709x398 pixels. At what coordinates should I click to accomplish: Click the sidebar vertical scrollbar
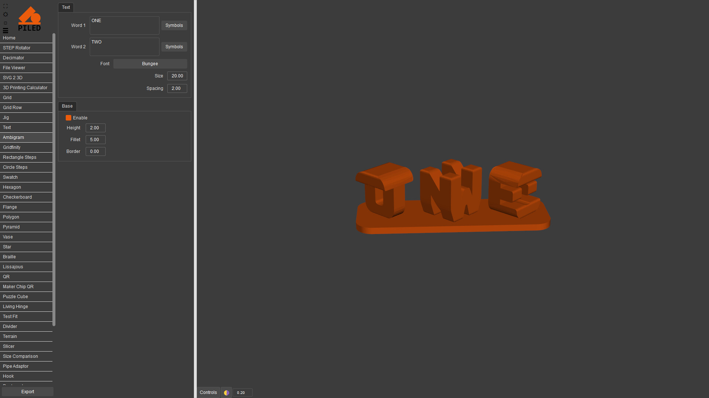pyautogui.click(x=54, y=180)
